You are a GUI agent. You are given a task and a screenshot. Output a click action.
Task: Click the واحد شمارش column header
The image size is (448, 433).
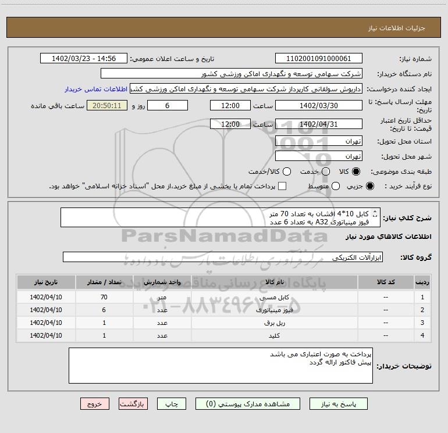162,282
